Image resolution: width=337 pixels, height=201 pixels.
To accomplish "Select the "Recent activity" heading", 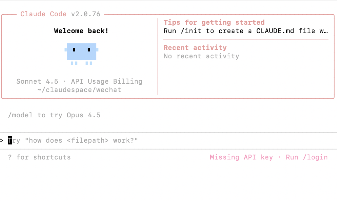I will pyautogui.click(x=195, y=48).
